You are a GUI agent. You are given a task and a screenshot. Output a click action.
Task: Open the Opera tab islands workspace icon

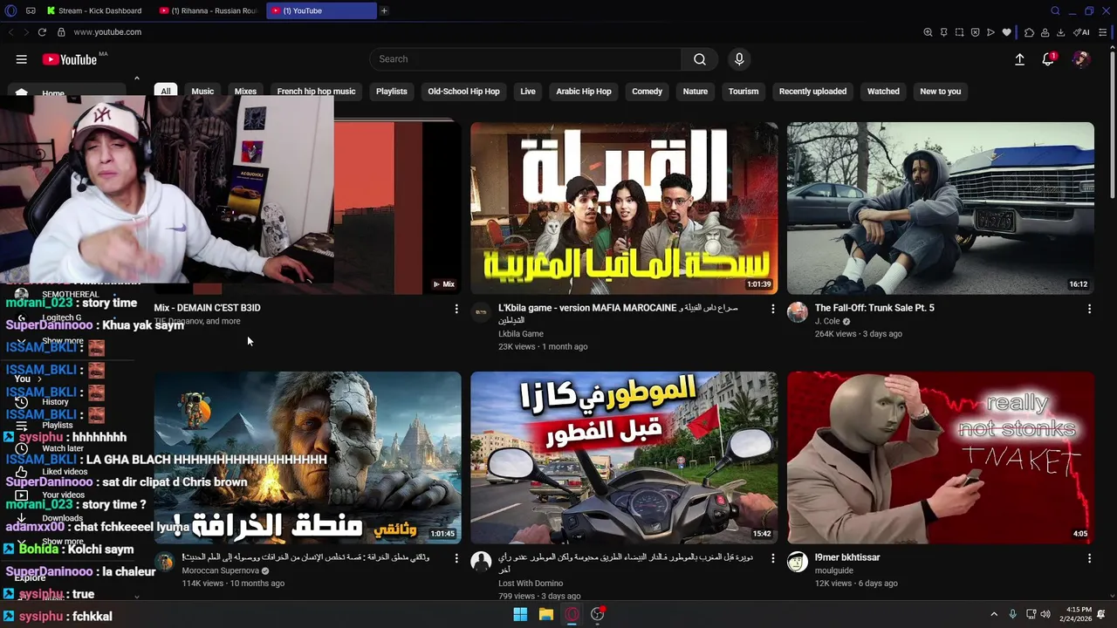(x=31, y=10)
